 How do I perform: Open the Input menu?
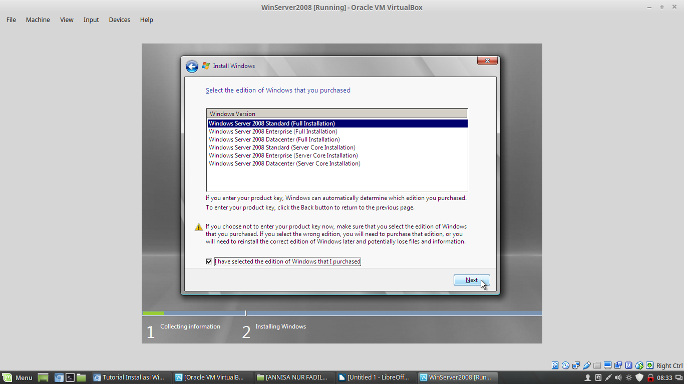(x=91, y=20)
